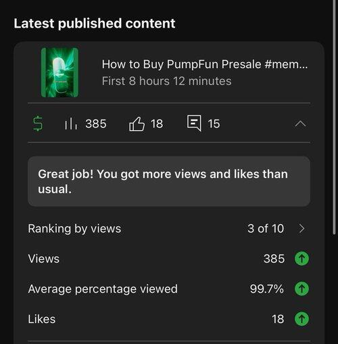The image size is (338, 344).
Task: Click the vertical scrollbar on the right edge
Action: tap(334, 117)
